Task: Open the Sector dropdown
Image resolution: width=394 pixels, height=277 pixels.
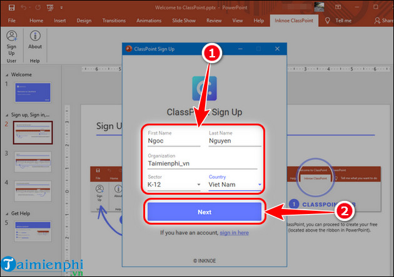Action: point(173,185)
